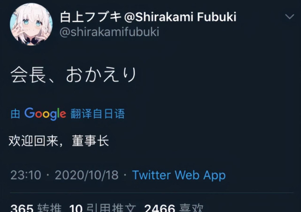301x212 pixels.
Task: Click the 10 quote tweets number
Action: coord(76,208)
